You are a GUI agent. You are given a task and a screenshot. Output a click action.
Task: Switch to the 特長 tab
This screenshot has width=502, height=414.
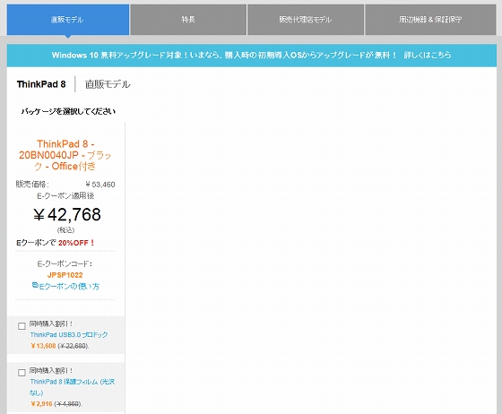[x=188, y=20]
